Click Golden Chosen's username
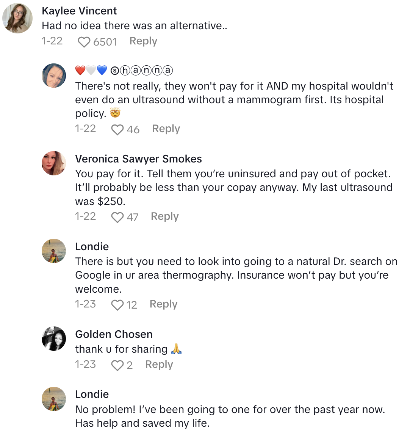 [x=114, y=334]
